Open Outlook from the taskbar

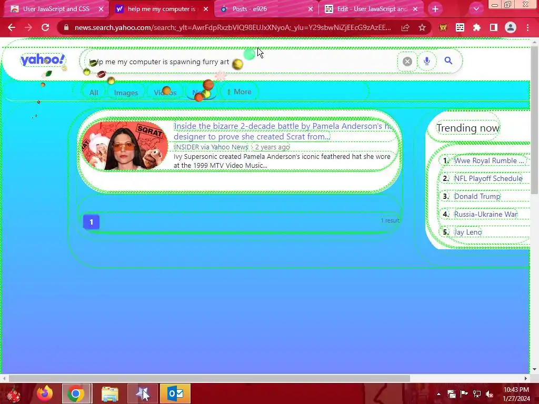[x=175, y=393]
